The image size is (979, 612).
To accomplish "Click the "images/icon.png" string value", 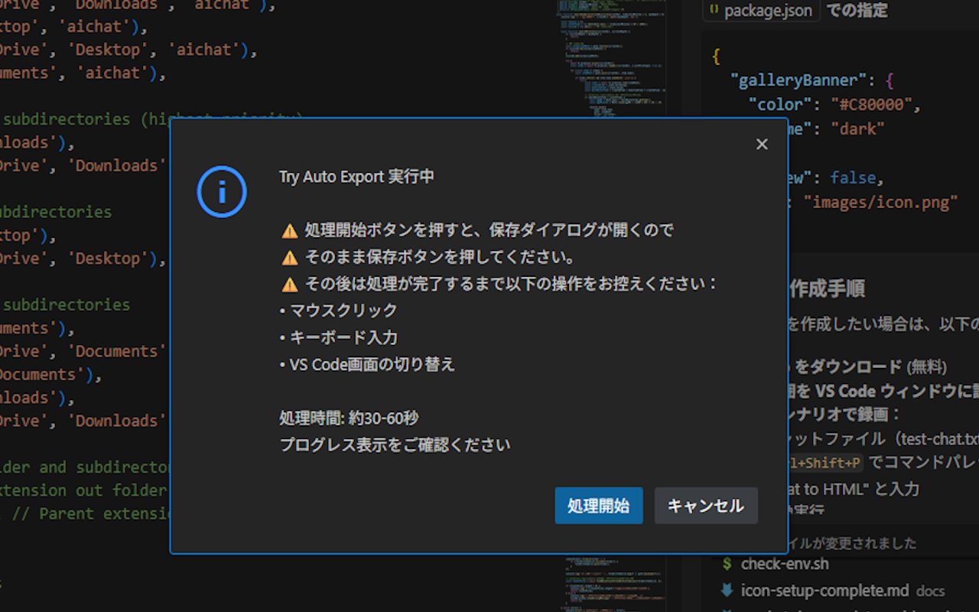I will (881, 203).
